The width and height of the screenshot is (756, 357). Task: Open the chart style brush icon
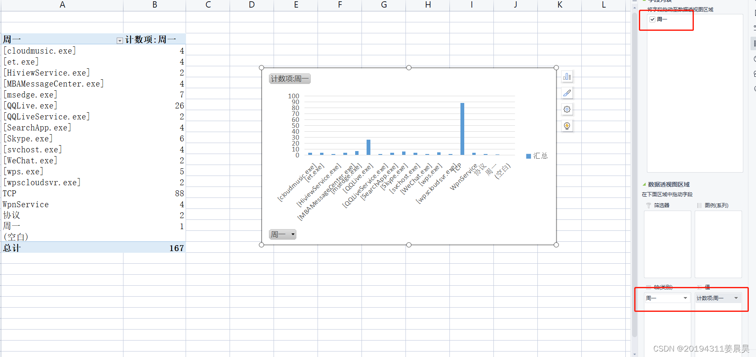[x=567, y=93]
